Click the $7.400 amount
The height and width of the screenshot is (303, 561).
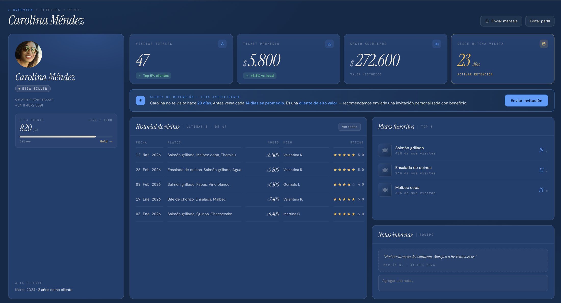[273, 199]
